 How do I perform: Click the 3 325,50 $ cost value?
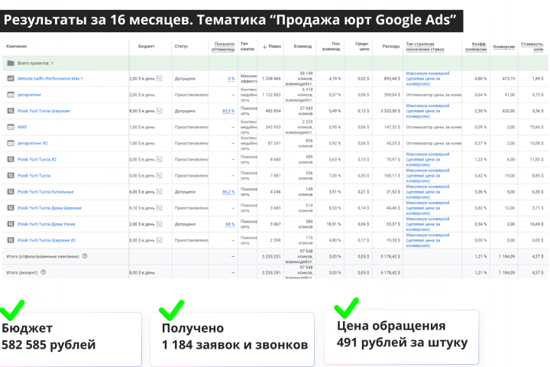pyautogui.click(x=390, y=111)
